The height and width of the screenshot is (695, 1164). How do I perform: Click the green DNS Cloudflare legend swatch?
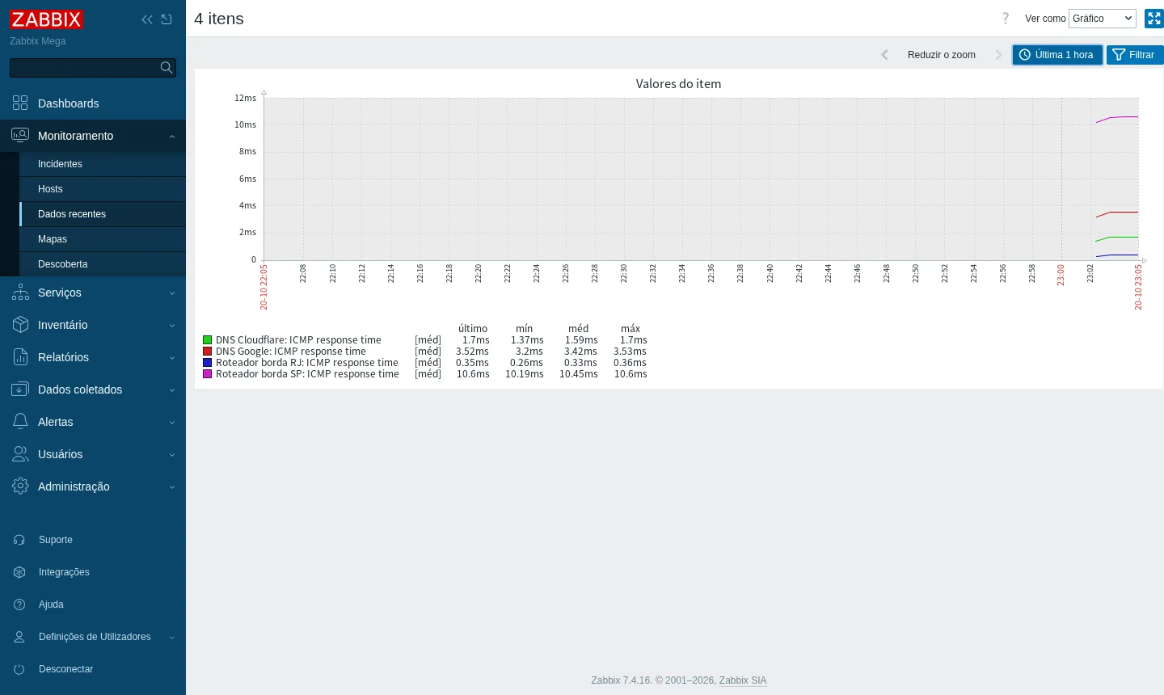tap(208, 340)
